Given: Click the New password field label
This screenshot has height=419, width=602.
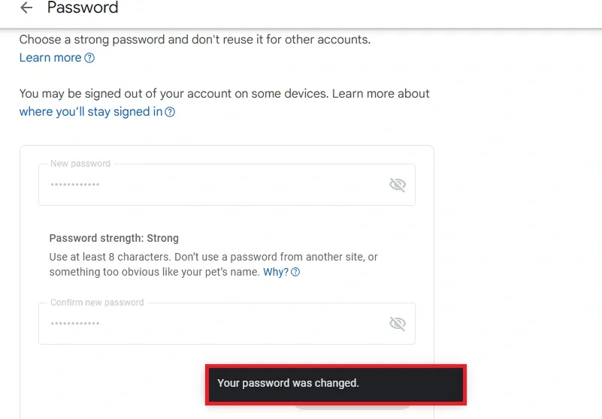Looking at the screenshot, I should pos(80,164).
